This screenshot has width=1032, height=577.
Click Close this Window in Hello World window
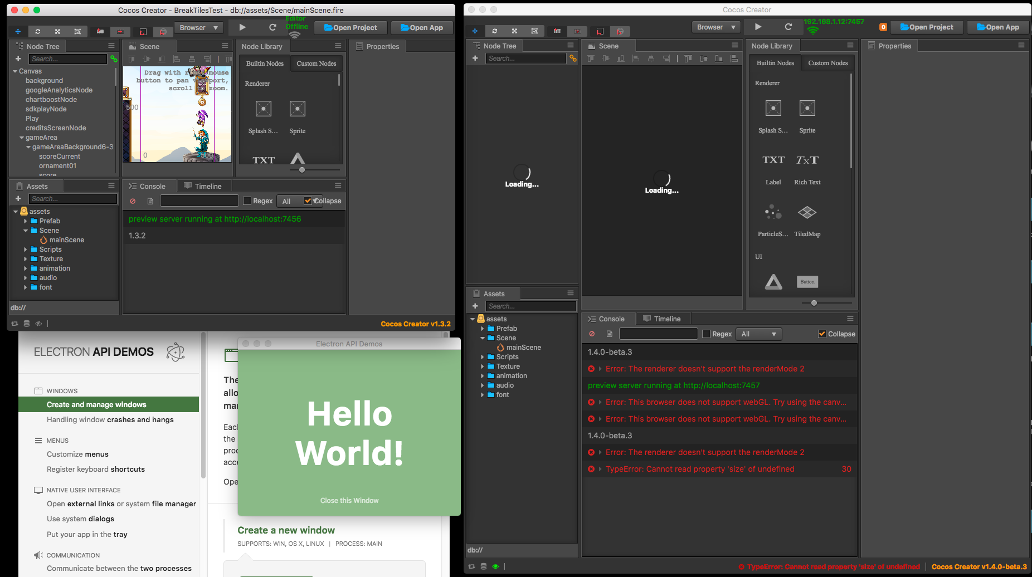tap(349, 501)
